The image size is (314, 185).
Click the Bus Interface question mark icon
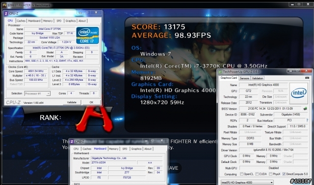307,120
